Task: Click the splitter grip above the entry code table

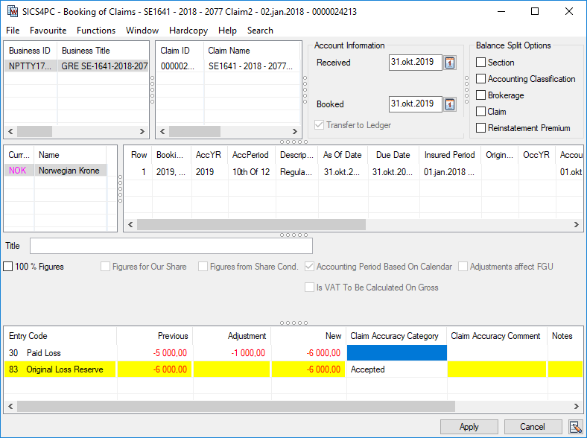Action: click(x=293, y=323)
